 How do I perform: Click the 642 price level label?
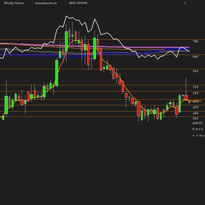[x=196, y=57]
